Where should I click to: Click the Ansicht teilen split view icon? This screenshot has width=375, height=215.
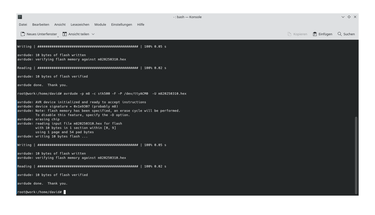tap(65, 34)
